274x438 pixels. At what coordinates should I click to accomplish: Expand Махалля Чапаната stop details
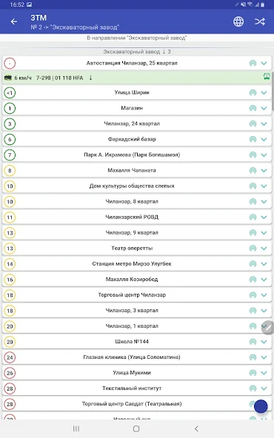click(264, 170)
